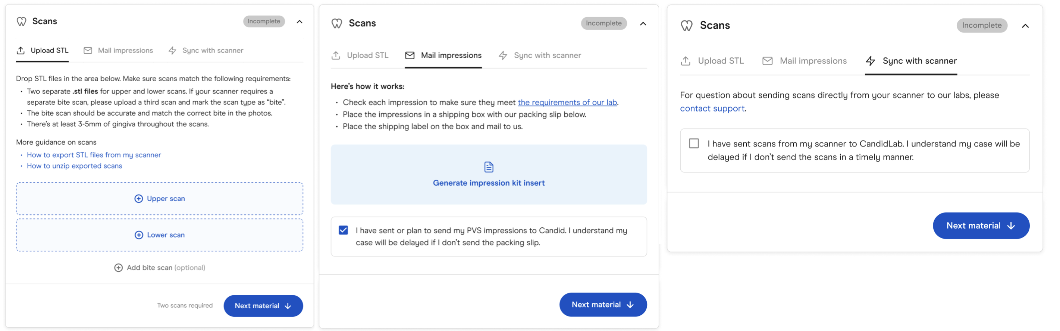Check the CandidLab scanner confirmation checkbox
Viewport: 1060px width, 331px height.
tap(694, 144)
